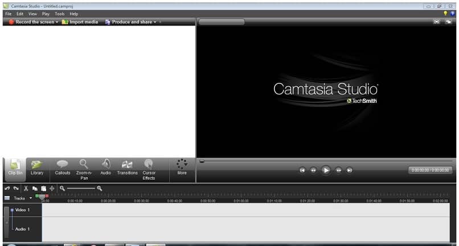Click the Split icon in timeline toolbar
The width and height of the screenshot is (459, 246).
pyautogui.click(x=52, y=189)
